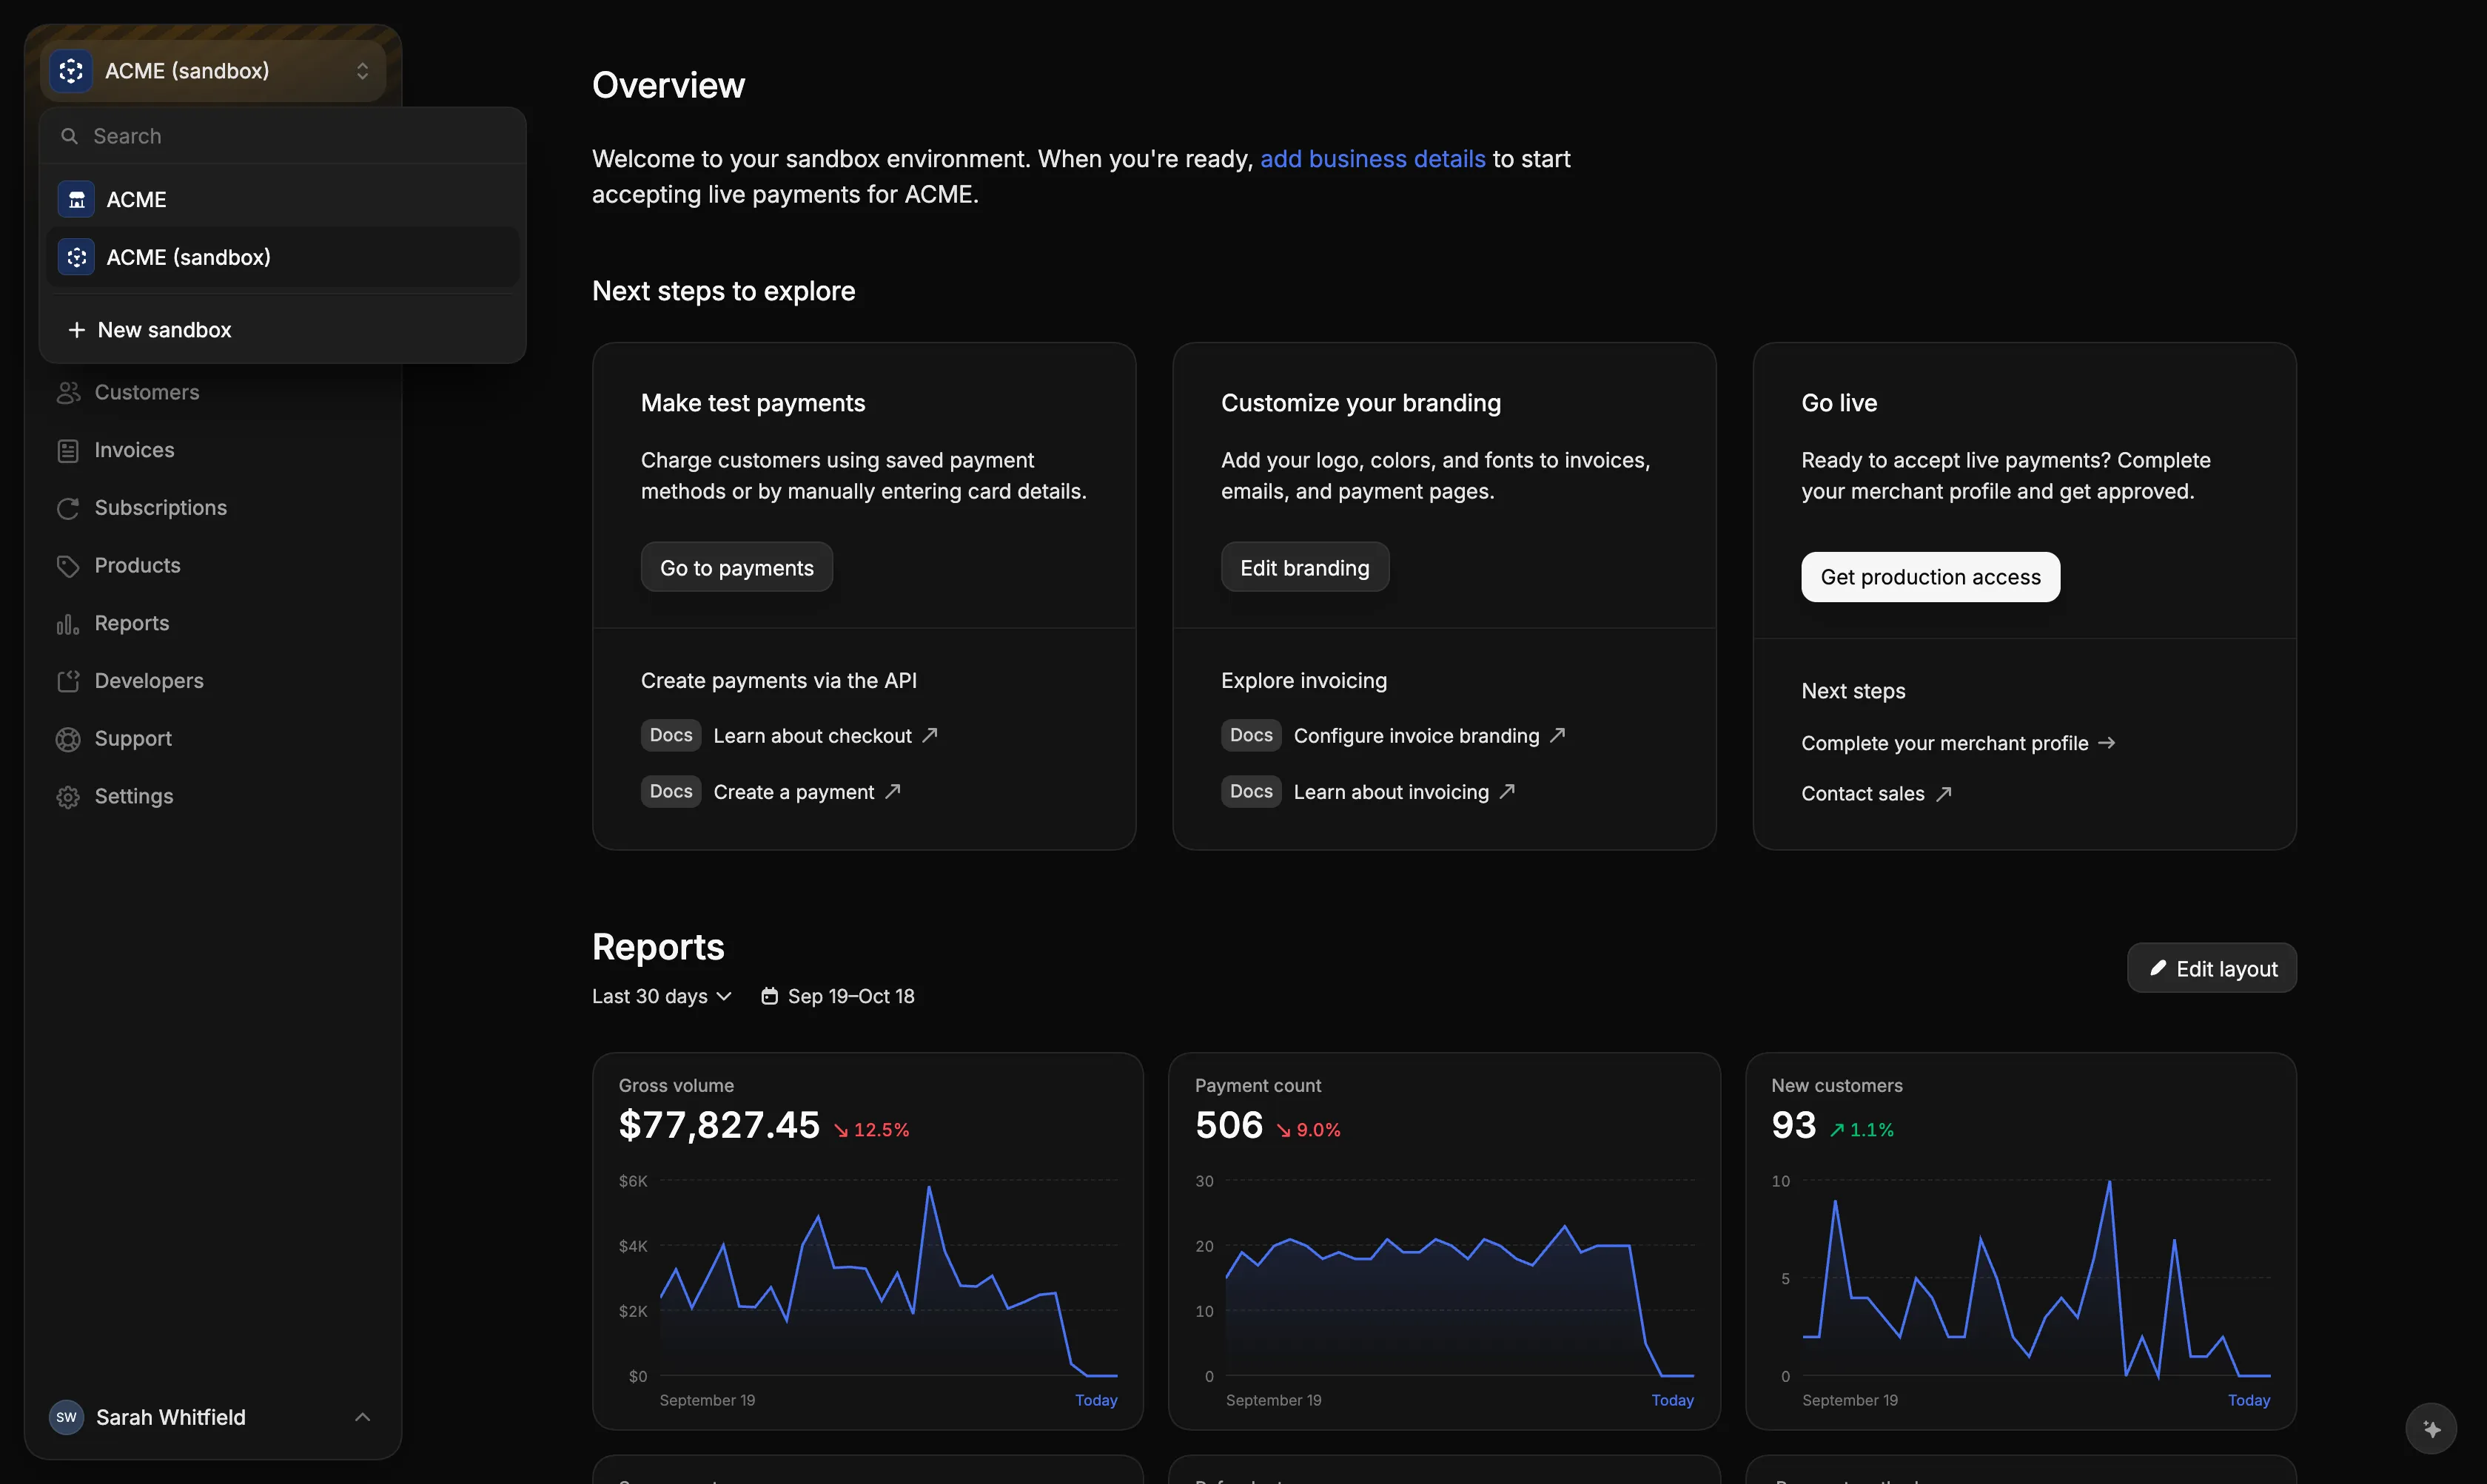Click the search magnifier icon in switcher
2487x1484 pixels.
pos(69,136)
